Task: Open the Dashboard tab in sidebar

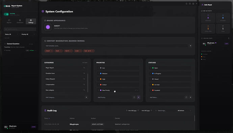Action: pyautogui.click(x=20, y=21)
